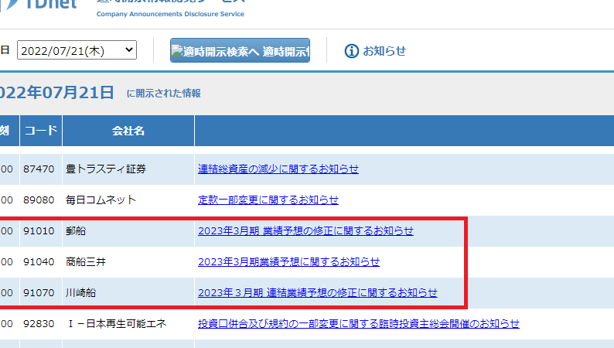The height and width of the screenshot is (348, 614).
Task: Select the 商船三井 company name cell
Action: point(87,261)
